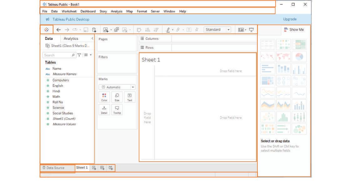
Task: Click the Rows shelf
Action: click(198, 48)
